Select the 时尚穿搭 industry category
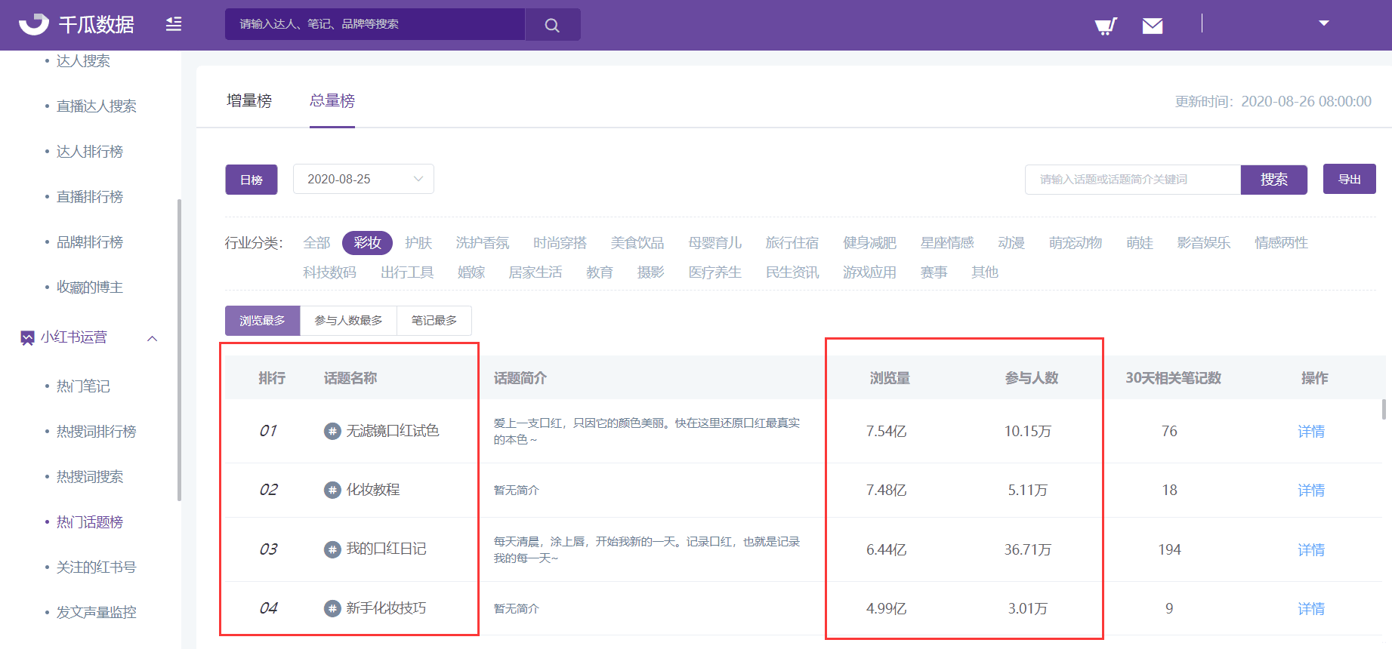Viewport: 1392px width, 649px height. click(x=560, y=243)
